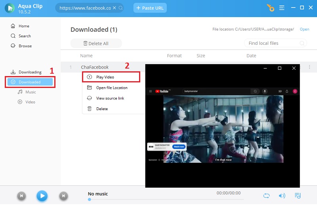Open Browse in sidebar

(x=21, y=46)
